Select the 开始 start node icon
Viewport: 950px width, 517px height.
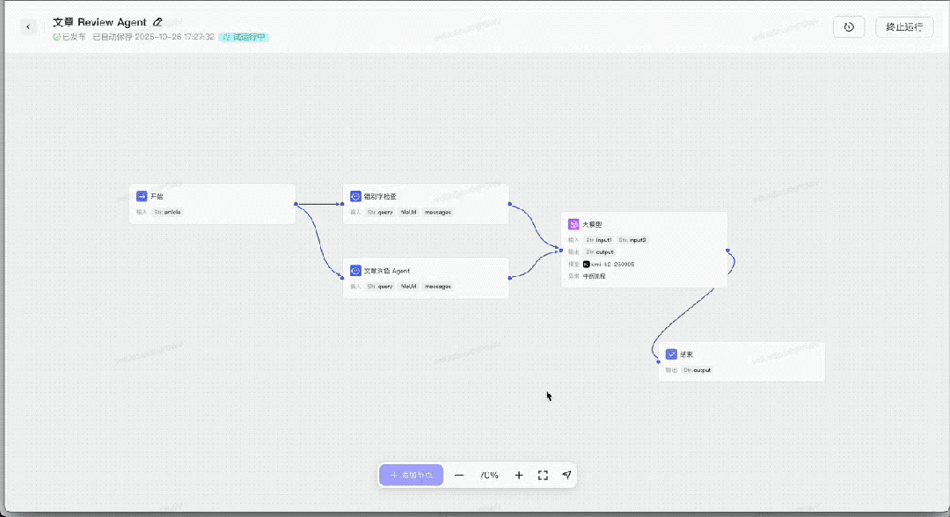142,196
